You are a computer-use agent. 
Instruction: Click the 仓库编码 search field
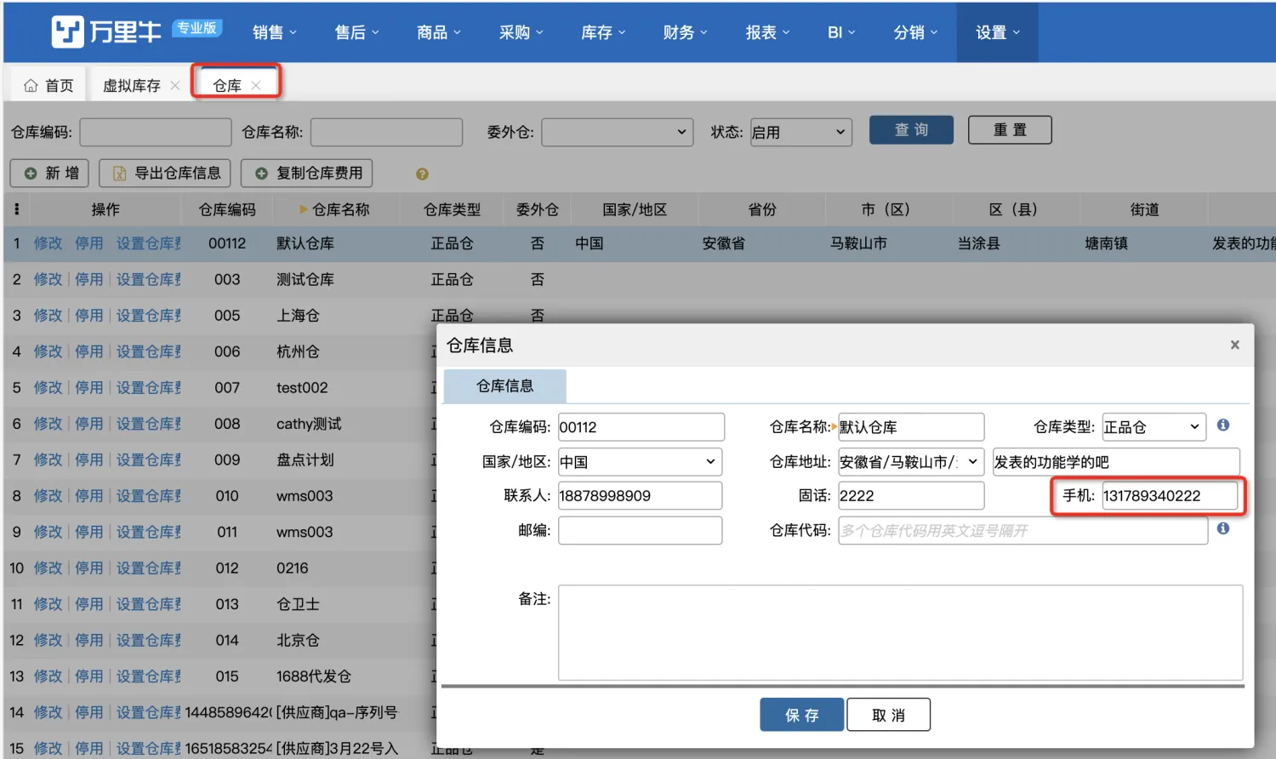tap(156, 132)
